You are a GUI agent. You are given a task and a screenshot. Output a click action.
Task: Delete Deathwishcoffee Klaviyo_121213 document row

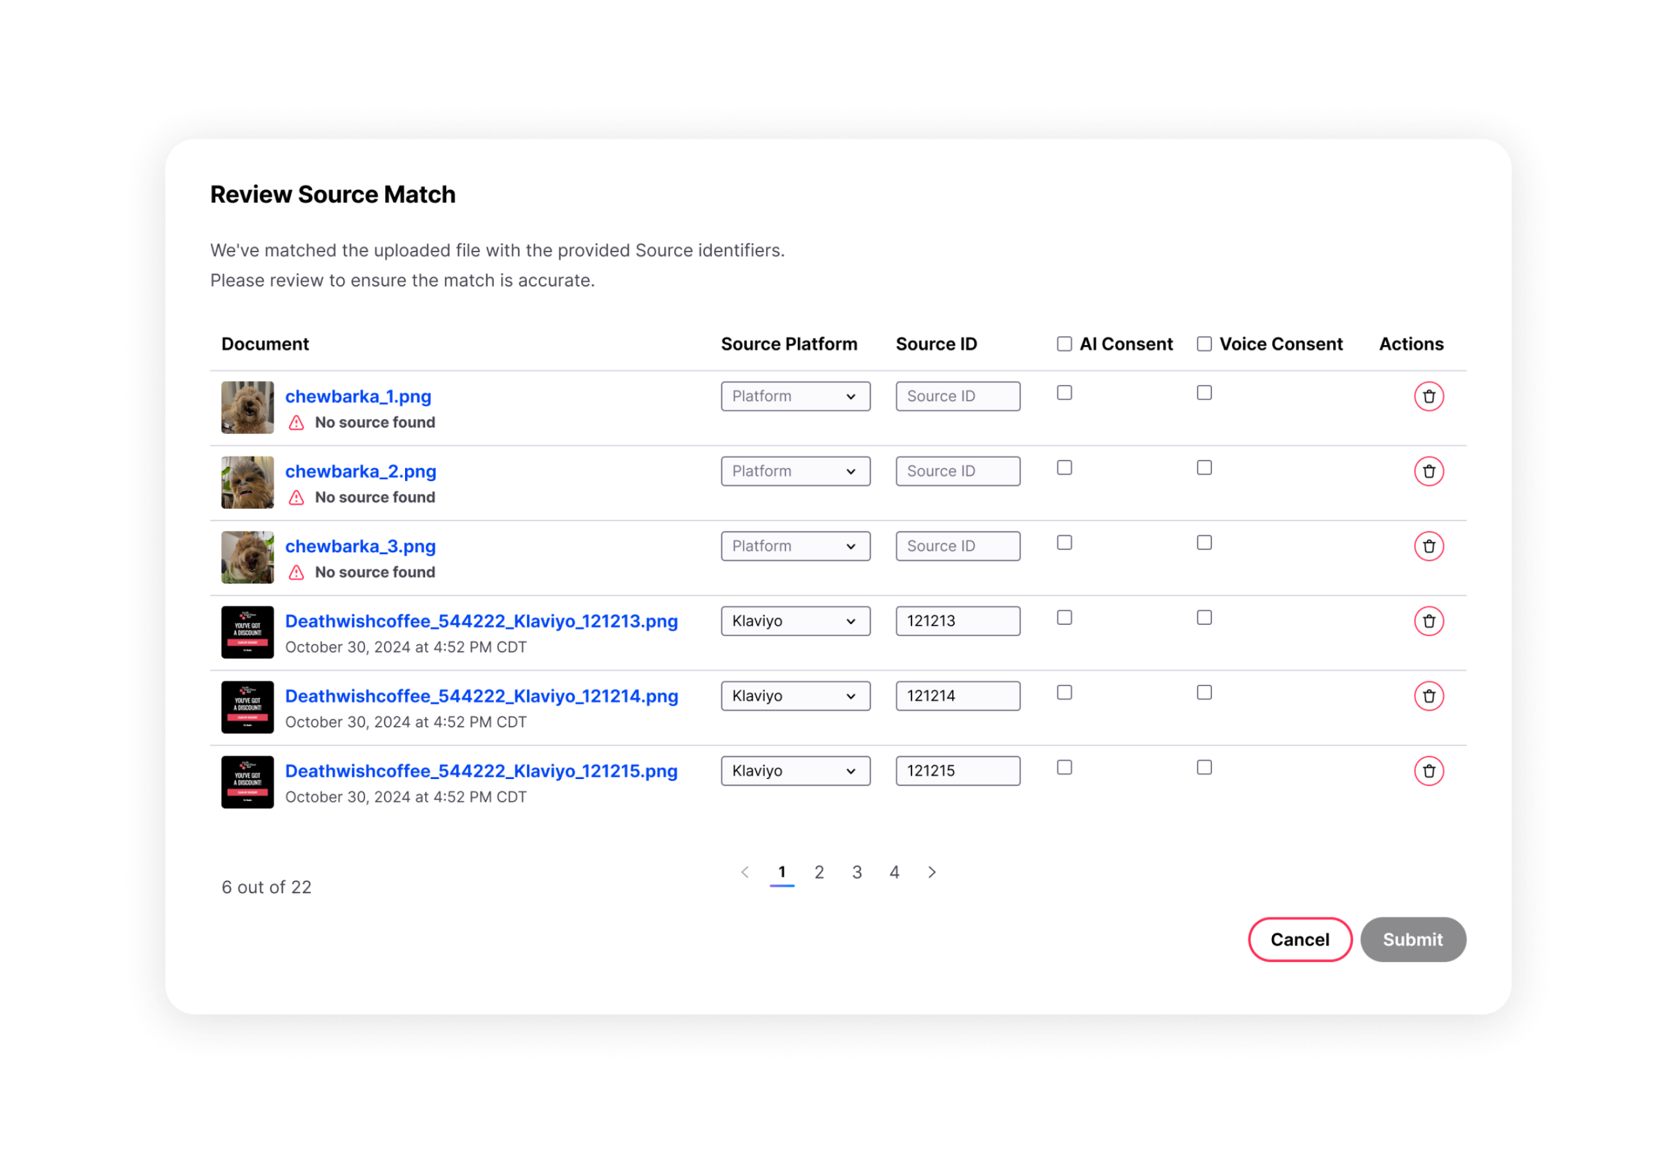tap(1429, 621)
